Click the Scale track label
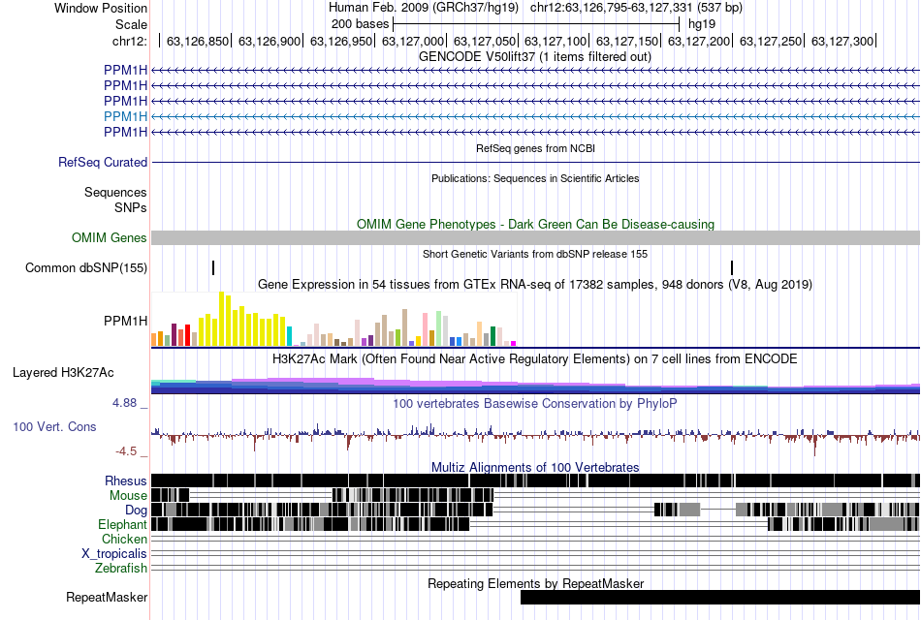The height and width of the screenshot is (620, 921). coord(131,24)
